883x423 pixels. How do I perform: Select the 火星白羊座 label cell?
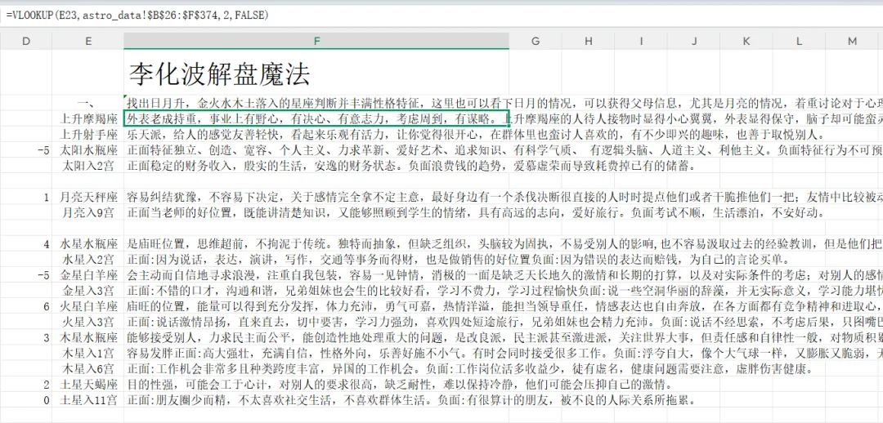click(x=88, y=306)
